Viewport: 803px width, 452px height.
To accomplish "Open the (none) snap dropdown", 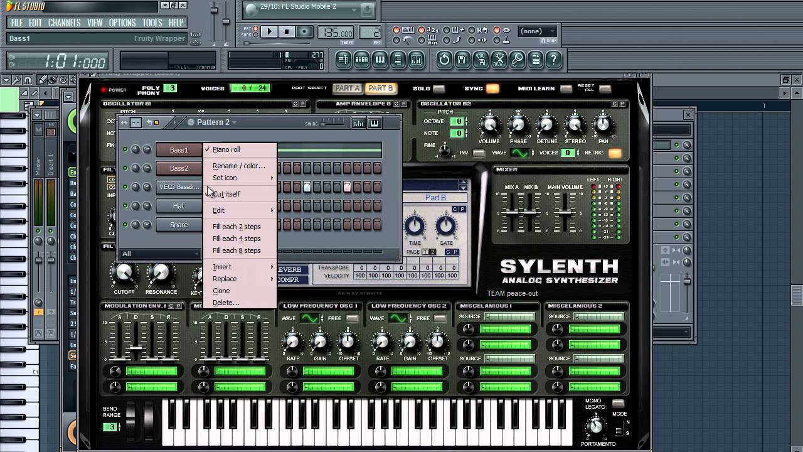I will tap(538, 31).
